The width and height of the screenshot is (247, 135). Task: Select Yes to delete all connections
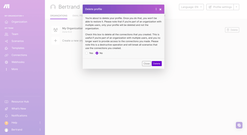[87, 53]
